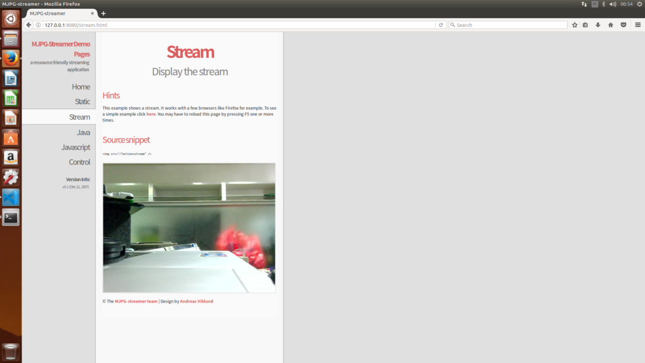Click the browser back arrow button
Viewport: 645px width, 363px height.
click(28, 25)
